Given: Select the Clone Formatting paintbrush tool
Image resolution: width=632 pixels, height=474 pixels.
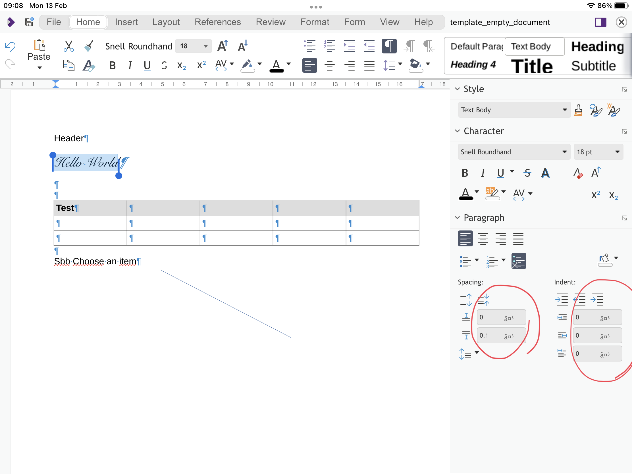Looking at the screenshot, I should [x=89, y=46].
